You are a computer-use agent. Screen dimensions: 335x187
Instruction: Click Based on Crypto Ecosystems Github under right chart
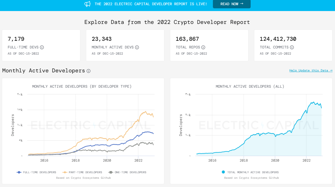point(252,178)
